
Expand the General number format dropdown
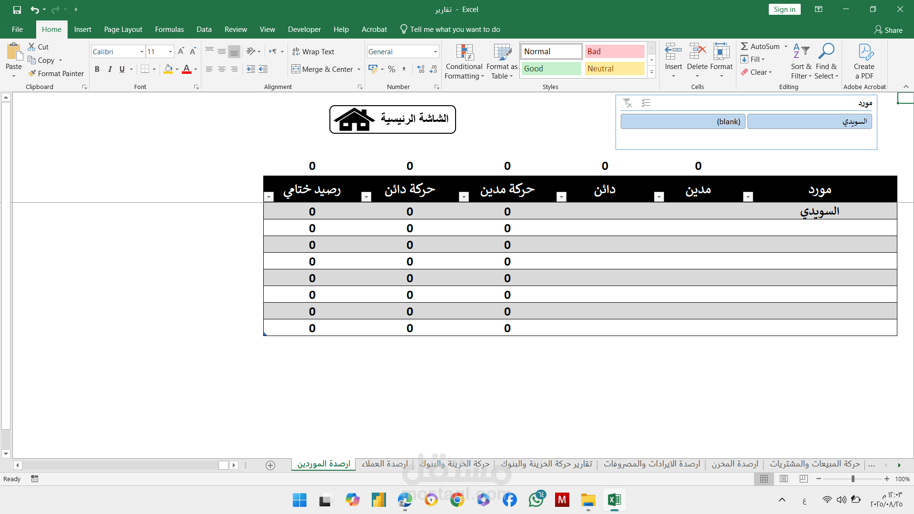tap(435, 51)
